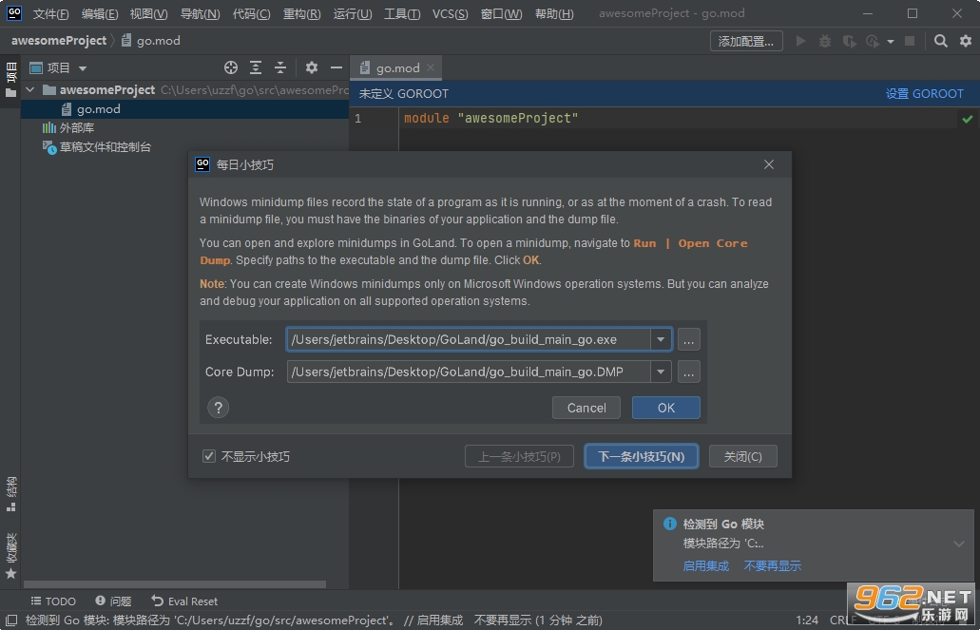Open the 收藏夹 side tool window
Image resolution: width=980 pixels, height=630 pixels.
coord(10,556)
